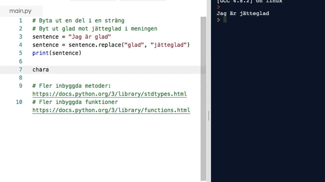
Task: Select line number 10 in the gutter
Action: tap(19, 102)
